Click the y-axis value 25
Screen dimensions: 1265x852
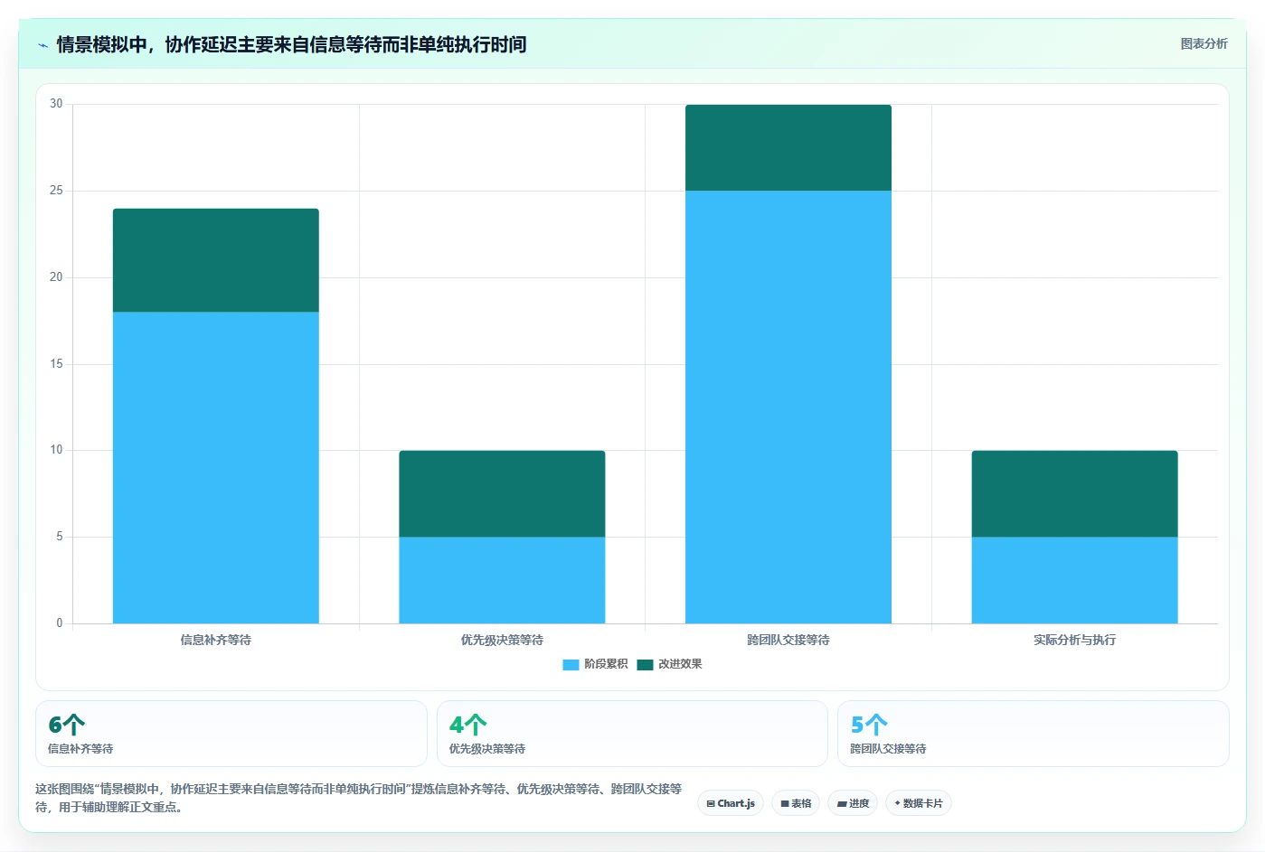coord(56,191)
